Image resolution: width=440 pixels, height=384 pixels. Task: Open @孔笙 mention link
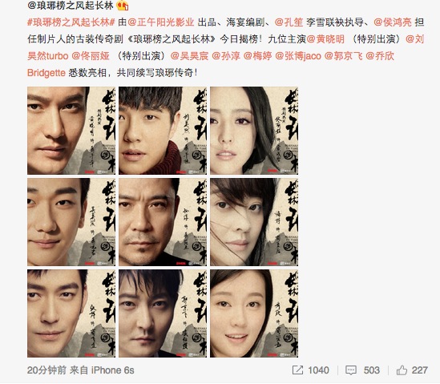pyautogui.click(x=289, y=22)
